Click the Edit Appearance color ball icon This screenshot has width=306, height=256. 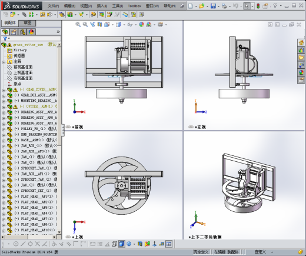[141, 25]
